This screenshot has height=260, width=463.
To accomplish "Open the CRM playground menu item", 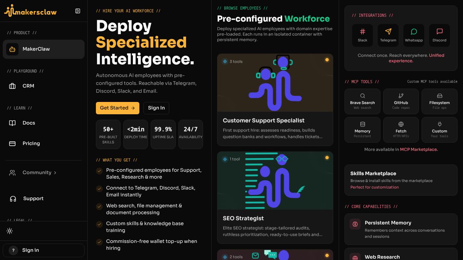I will coord(43,86).
